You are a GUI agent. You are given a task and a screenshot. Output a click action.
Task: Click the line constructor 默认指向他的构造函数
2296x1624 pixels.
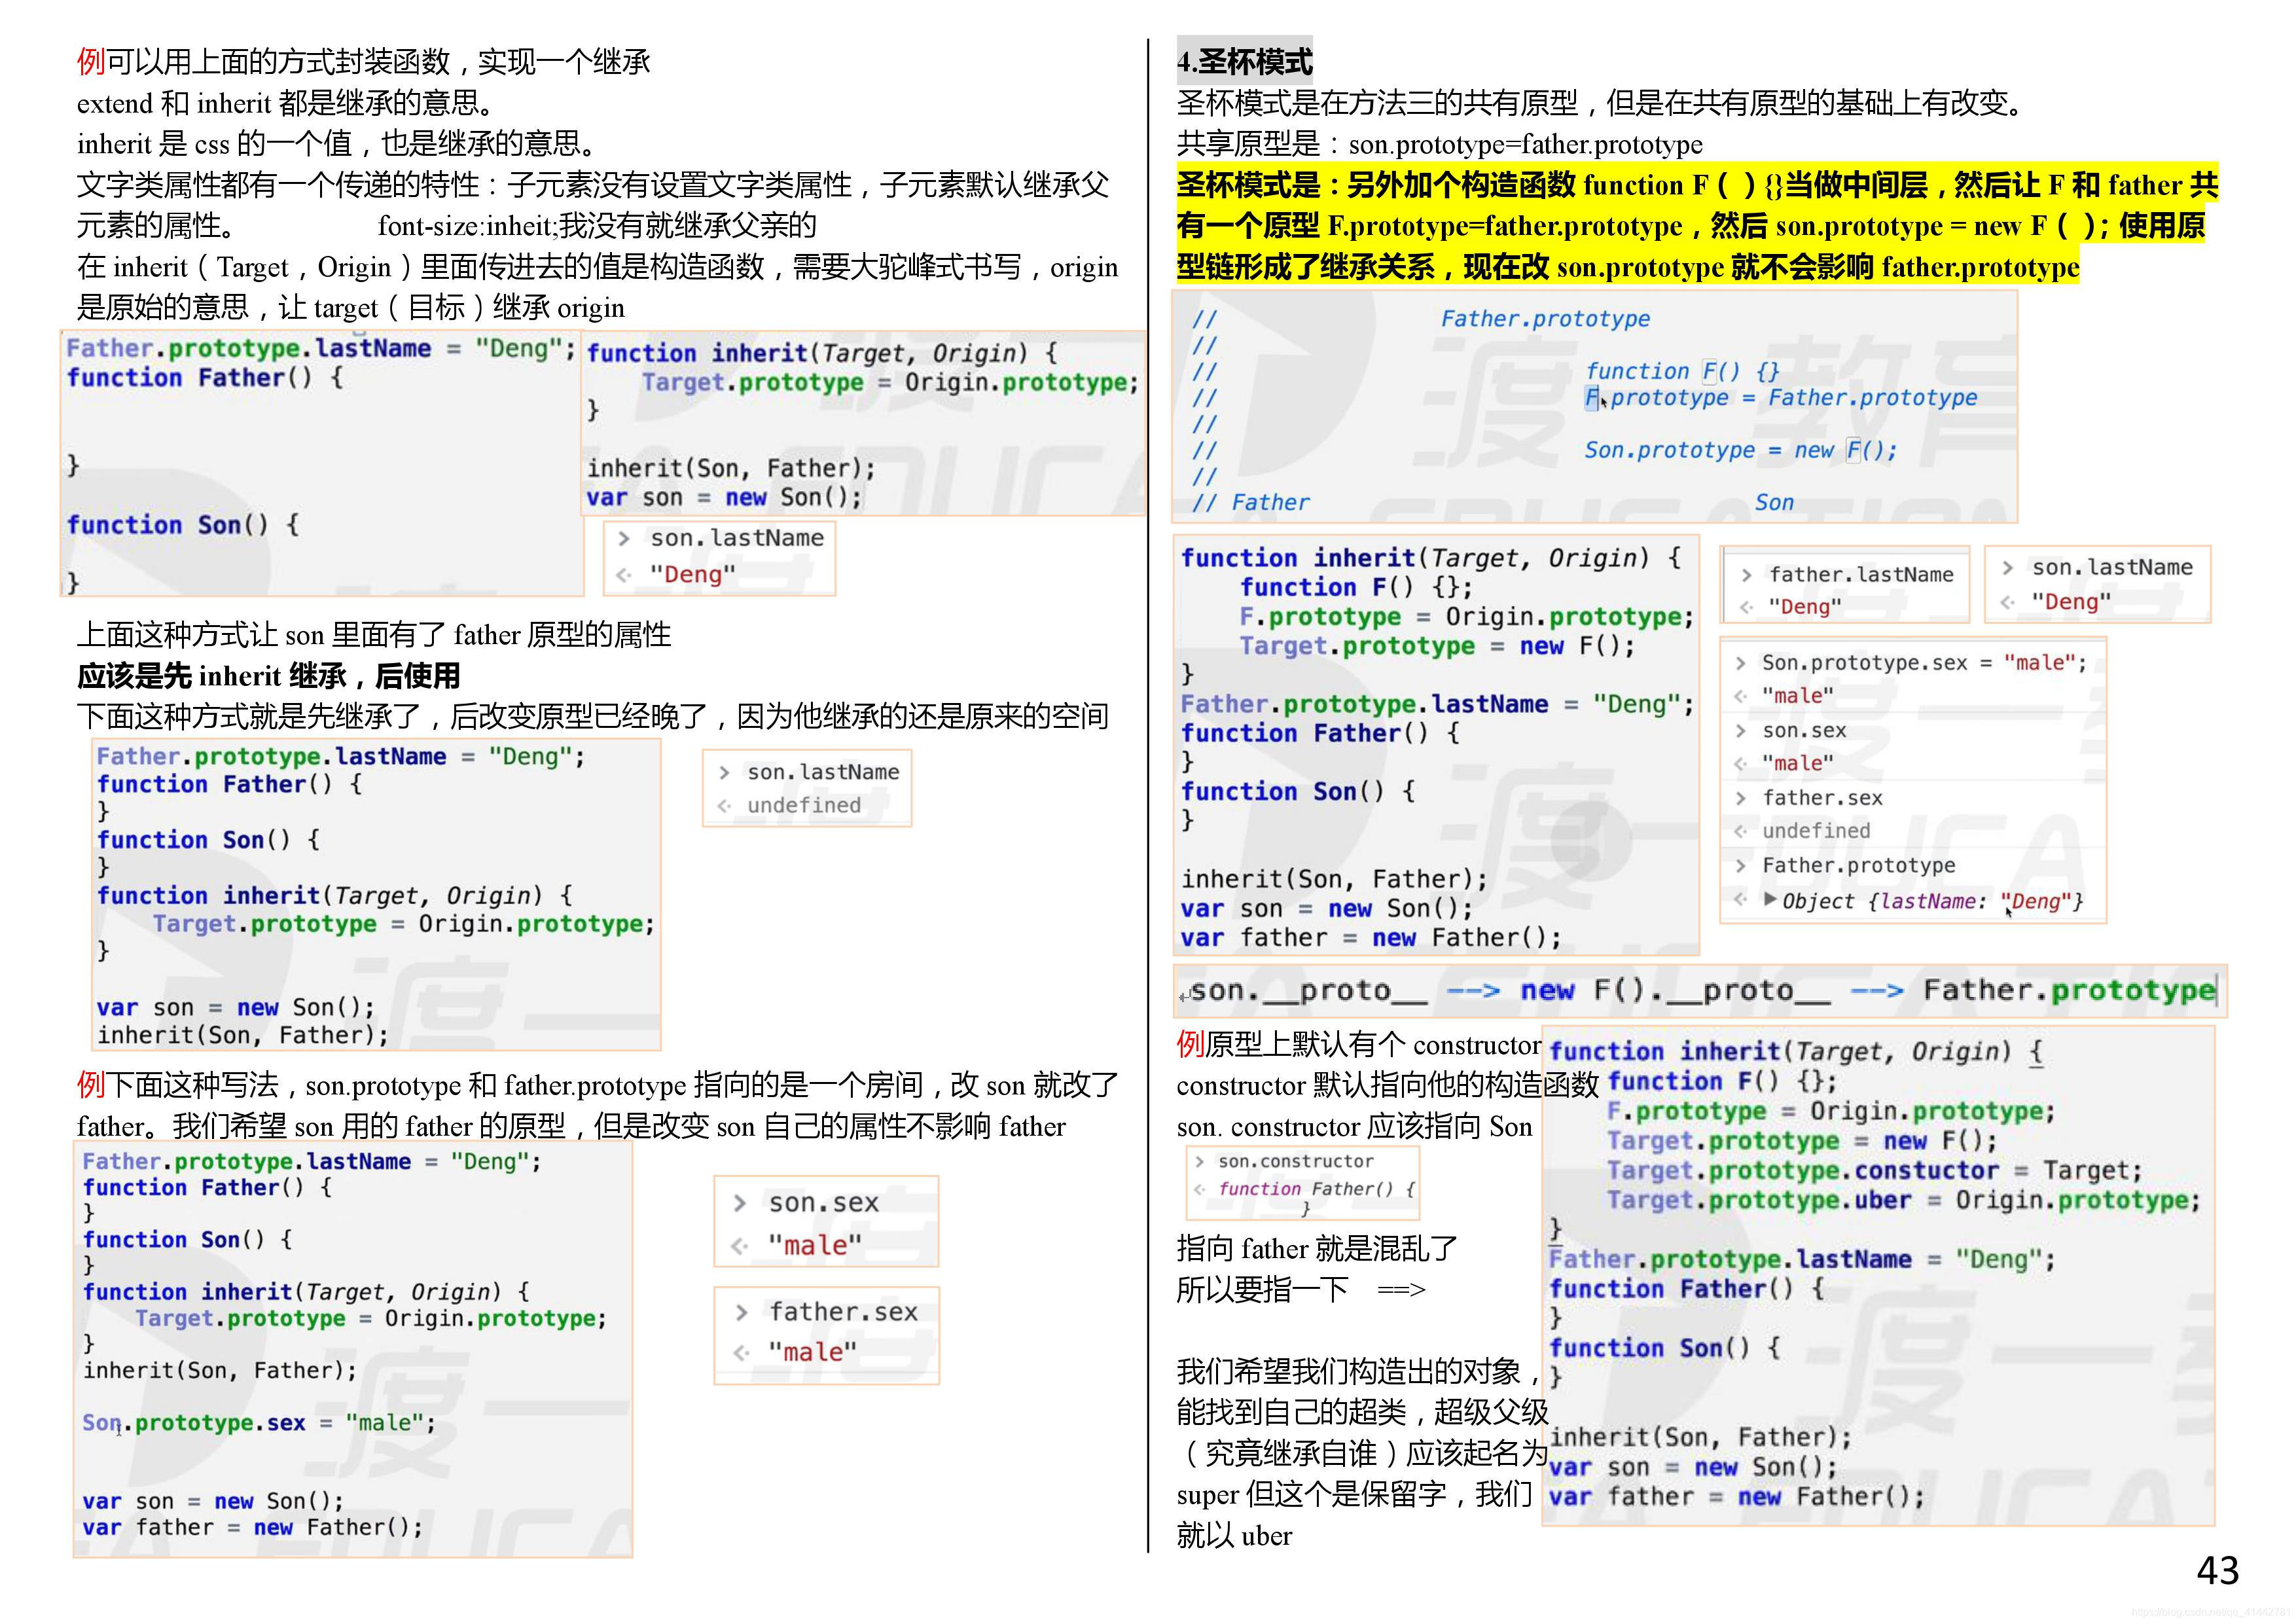click(1388, 1086)
